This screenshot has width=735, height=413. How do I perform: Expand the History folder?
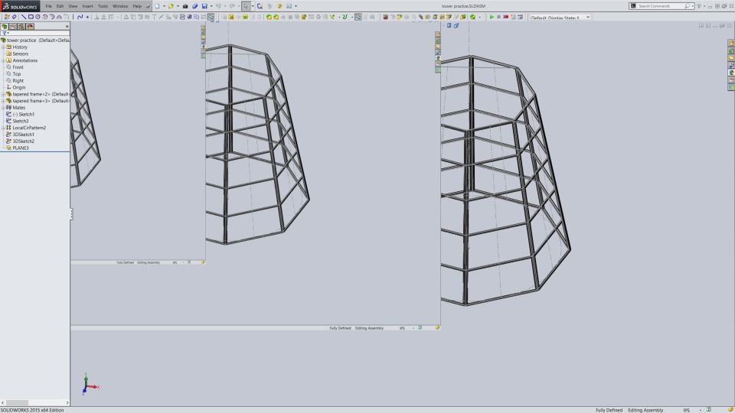pyautogui.click(x=3, y=47)
